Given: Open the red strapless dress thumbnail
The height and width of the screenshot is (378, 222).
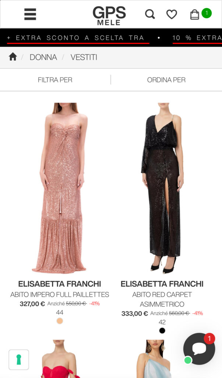Looking at the screenshot, I should coord(59,359).
